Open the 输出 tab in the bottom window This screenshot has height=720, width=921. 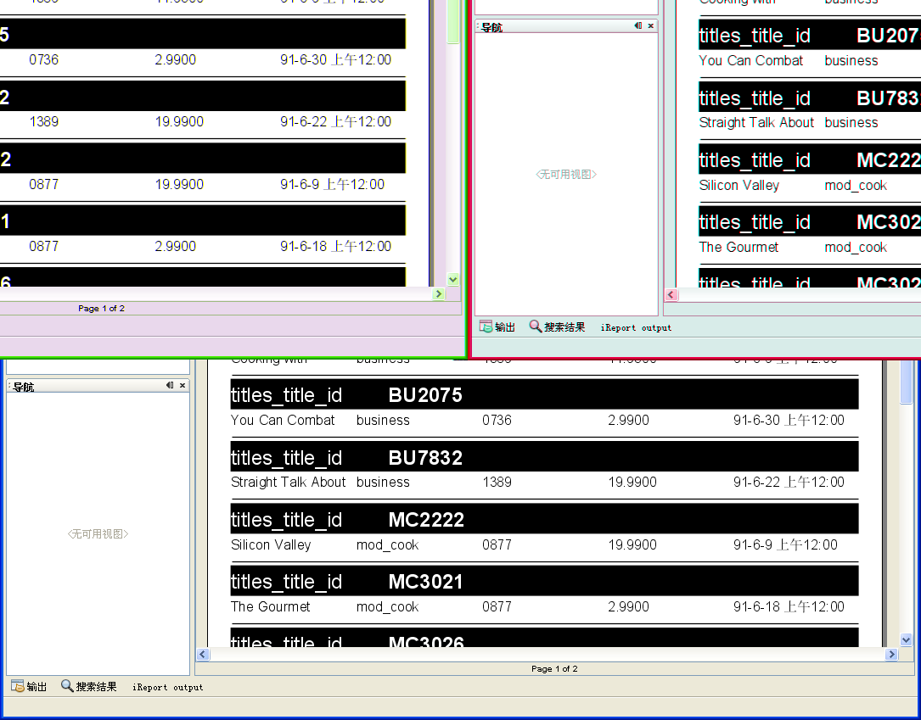click(x=30, y=687)
